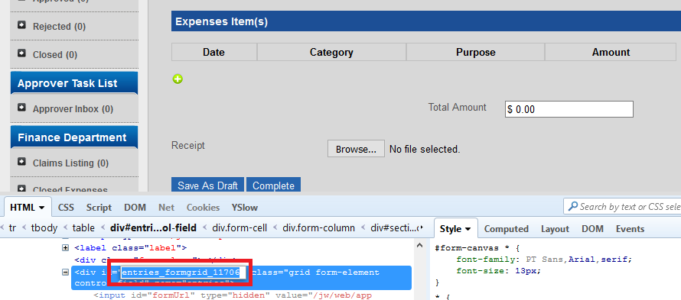Click the arrow icon beside Closed
681x300 pixels.
[21, 53]
